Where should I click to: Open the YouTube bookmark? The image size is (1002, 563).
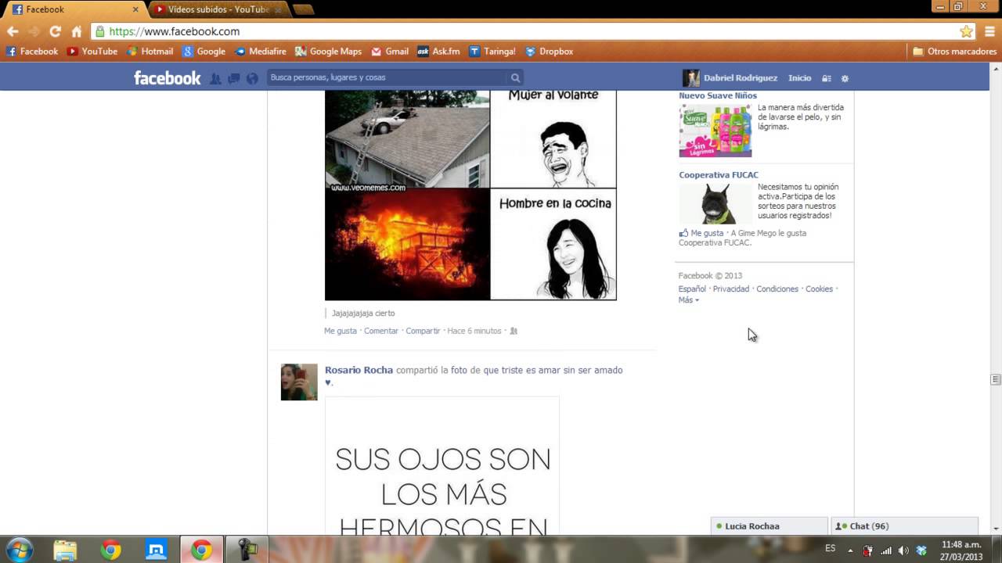92,52
